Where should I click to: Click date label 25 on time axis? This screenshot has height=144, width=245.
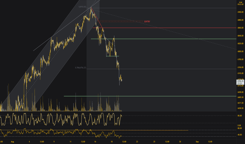[x=154, y=142]
